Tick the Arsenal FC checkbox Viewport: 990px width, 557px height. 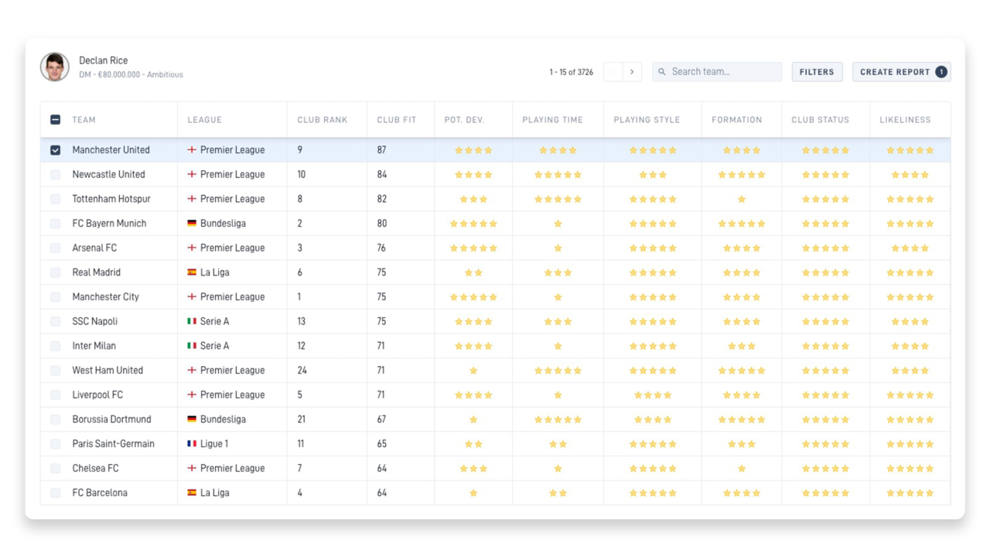coord(55,248)
